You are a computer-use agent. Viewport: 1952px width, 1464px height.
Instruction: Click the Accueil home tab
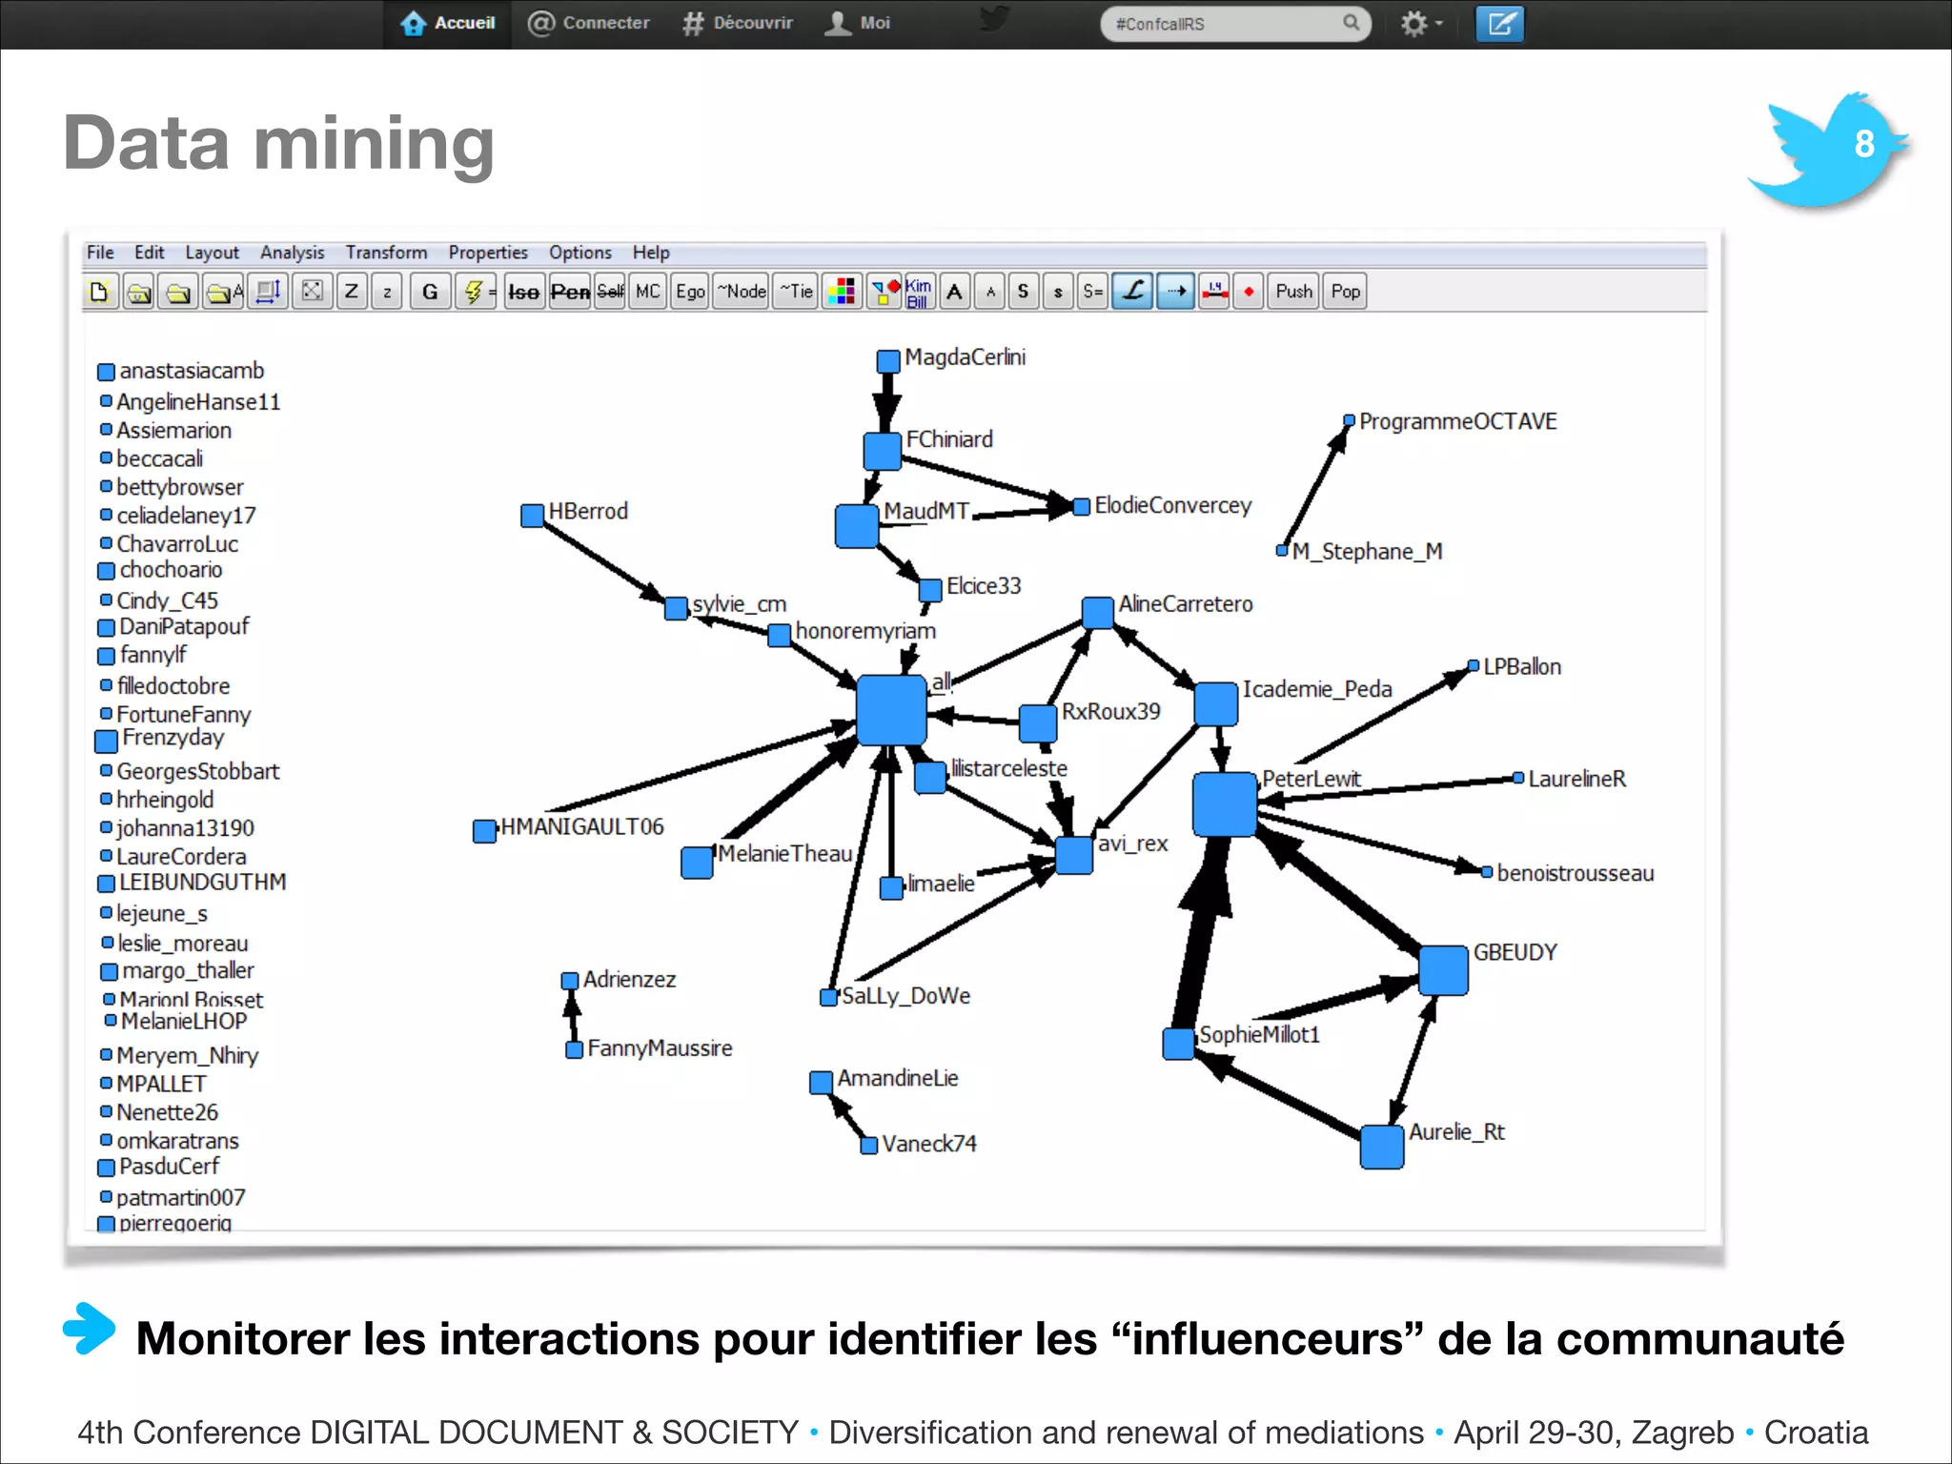point(448,23)
